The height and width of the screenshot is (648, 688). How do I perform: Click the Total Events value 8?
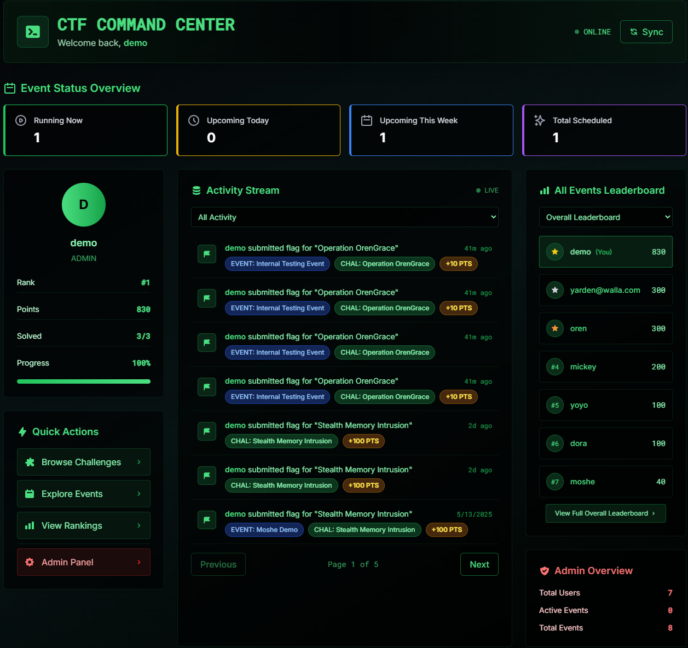tap(670, 628)
